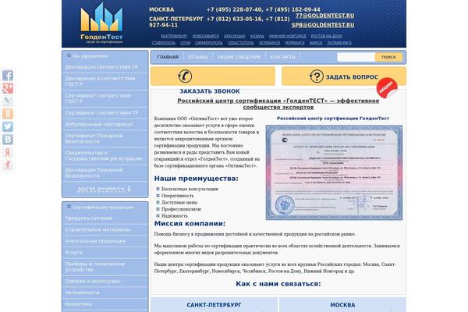Open Сертификат Пожарной безопасности
This screenshot has height=312, width=468.
tap(105, 138)
